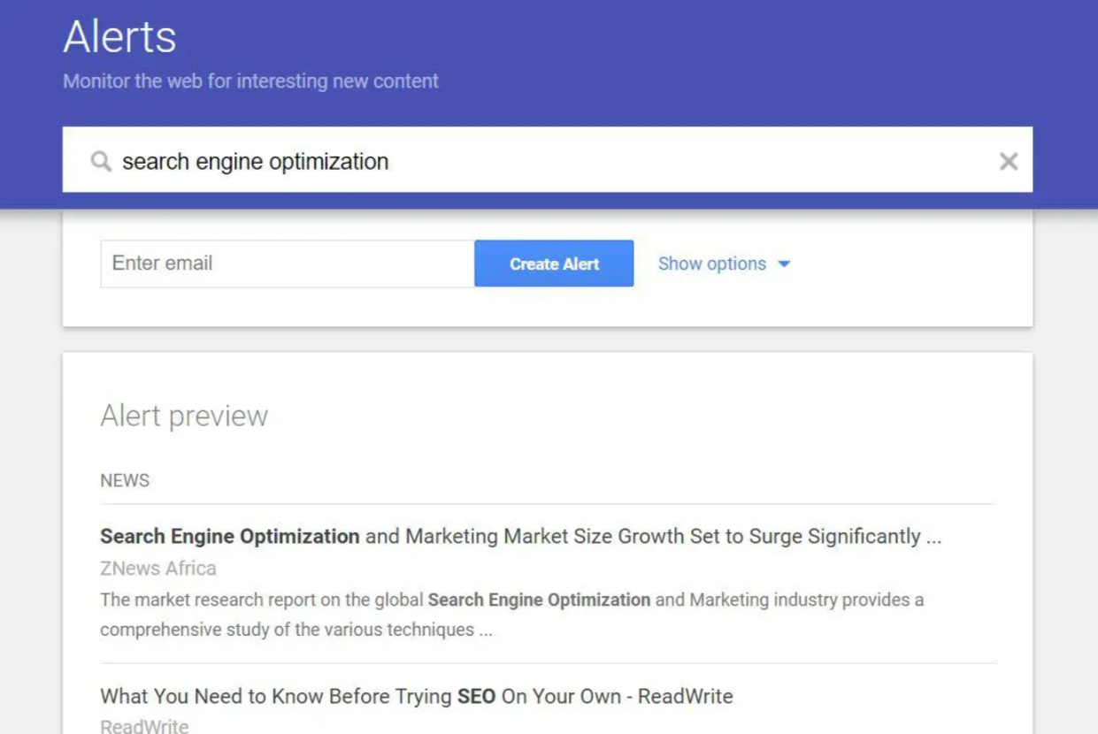The height and width of the screenshot is (734, 1098).
Task: Click the Alerts page heading
Action: pyautogui.click(x=119, y=35)
